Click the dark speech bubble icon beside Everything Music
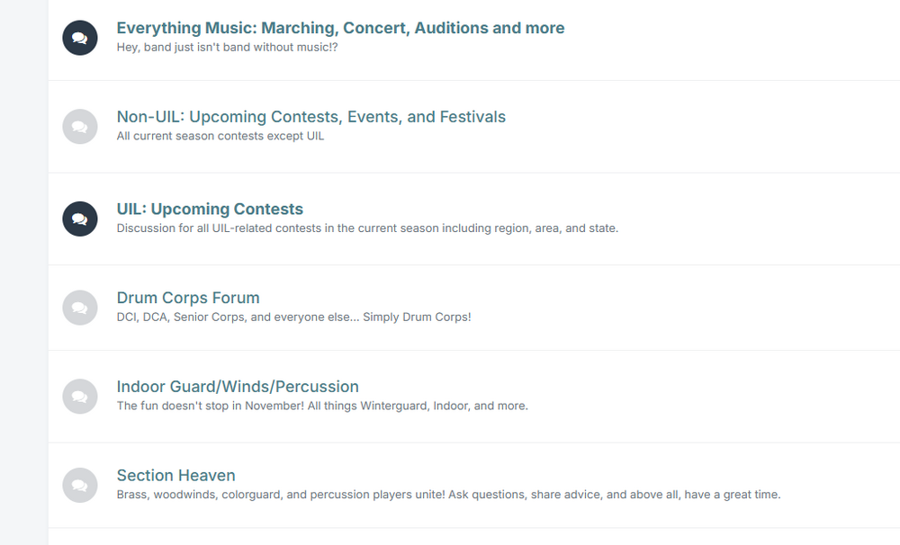Image resolution: width=900 pixels, height=545 pixels. click(79, 38)
